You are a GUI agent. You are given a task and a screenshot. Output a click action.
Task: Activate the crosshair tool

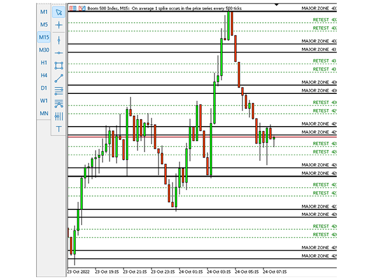click(59, 24)
